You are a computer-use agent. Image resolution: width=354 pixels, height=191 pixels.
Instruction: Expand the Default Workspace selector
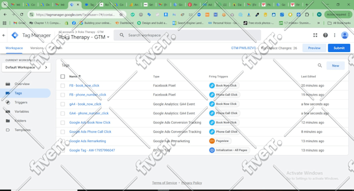[x=26, y=67]
